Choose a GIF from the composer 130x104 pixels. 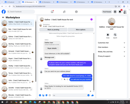click(x=50, y=95)
